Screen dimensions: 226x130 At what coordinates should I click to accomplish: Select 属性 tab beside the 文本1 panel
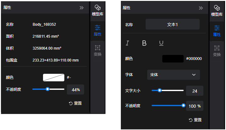[x=217, y=31]
